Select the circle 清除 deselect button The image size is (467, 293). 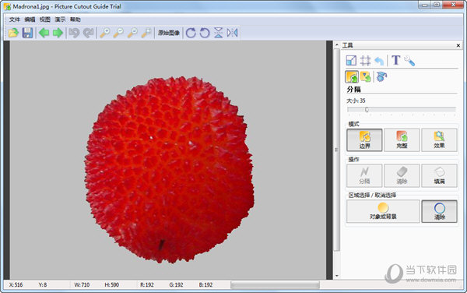pos(439,211)
